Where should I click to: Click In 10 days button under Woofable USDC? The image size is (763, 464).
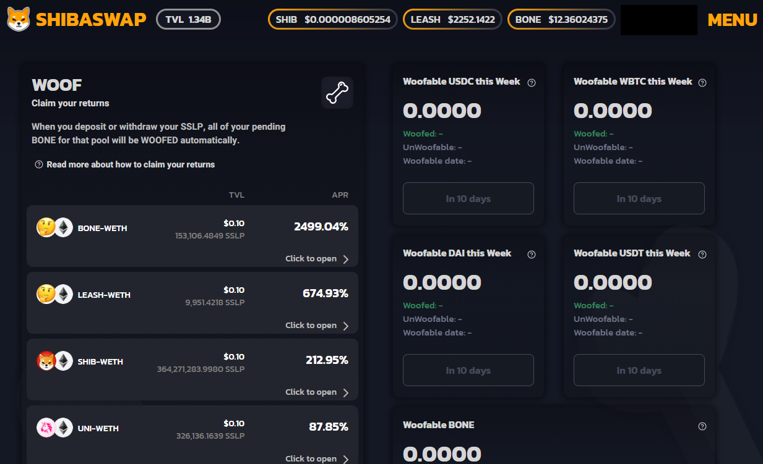(x=468, y=198)
